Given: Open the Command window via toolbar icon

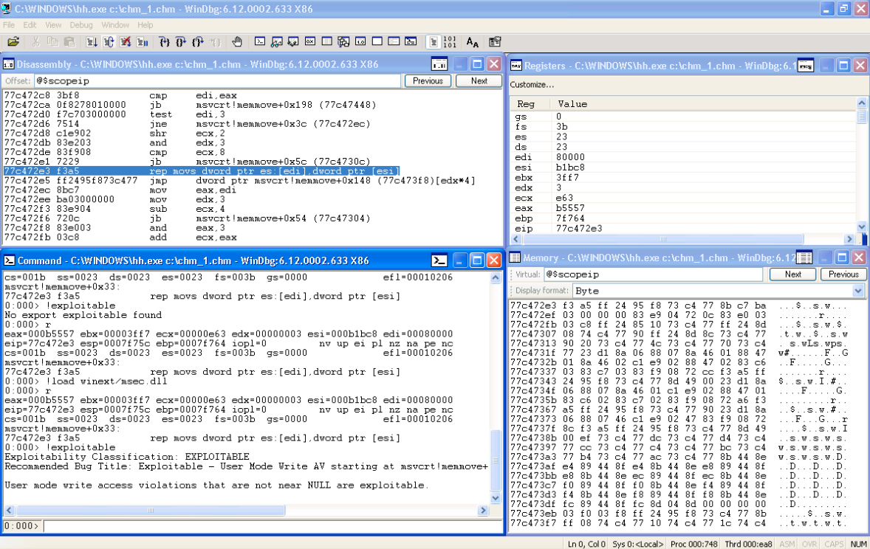Looking at the screenshot, I should coord(260,41).
